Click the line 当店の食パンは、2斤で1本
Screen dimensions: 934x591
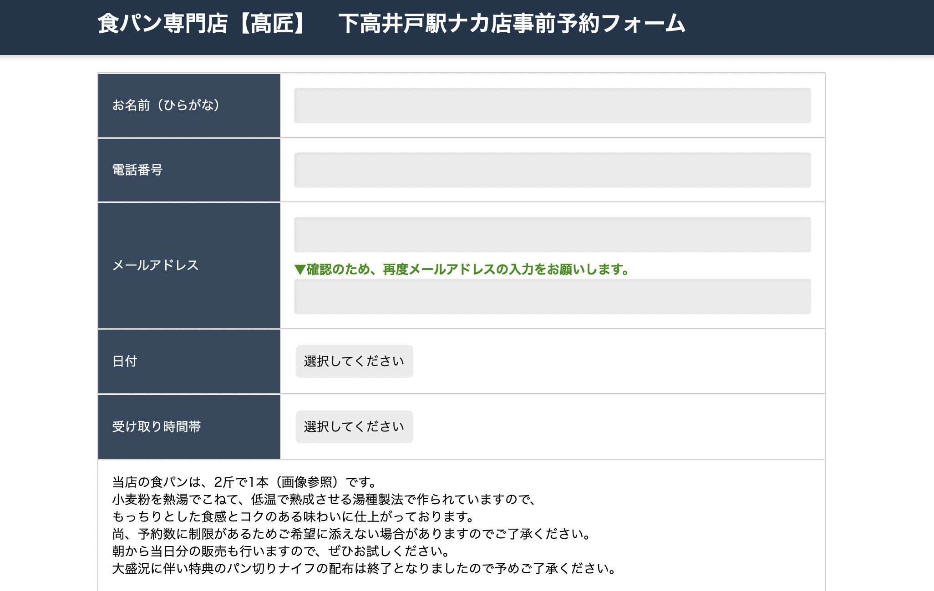(244, 482)
